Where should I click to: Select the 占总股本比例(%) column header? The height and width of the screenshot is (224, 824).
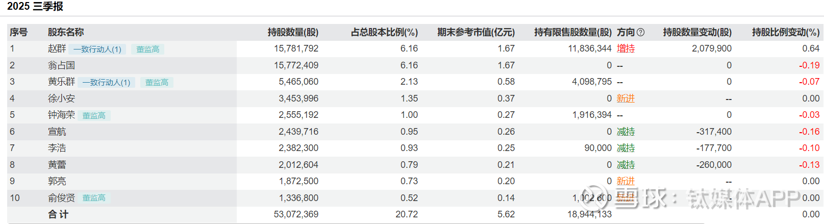(384, 32)
